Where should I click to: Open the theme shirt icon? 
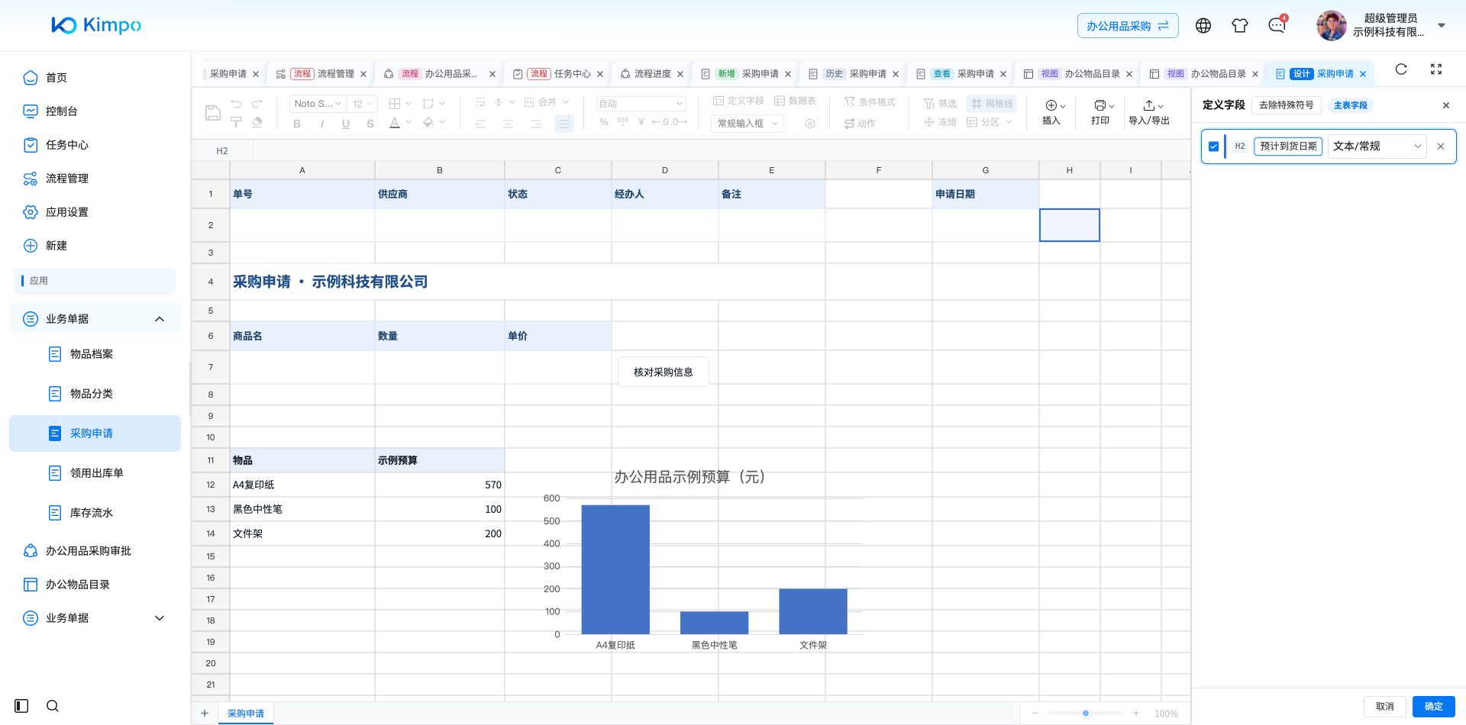[1240, 25]
